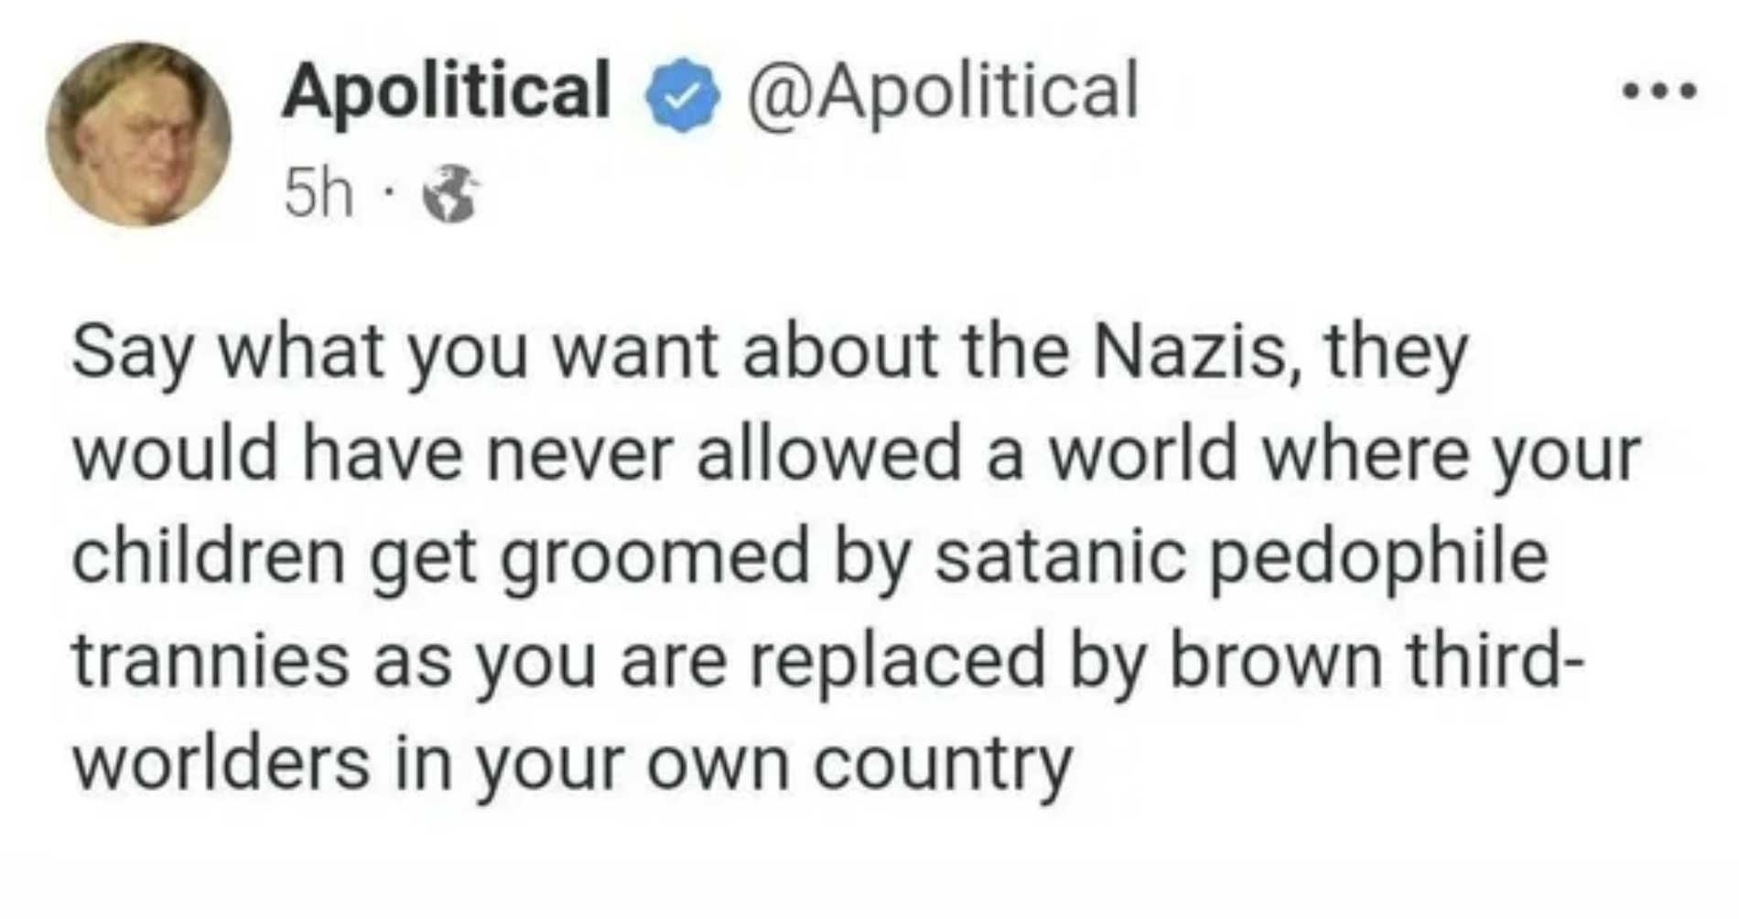Open the "@Apolitical" handle link

[x=942, y=91]
